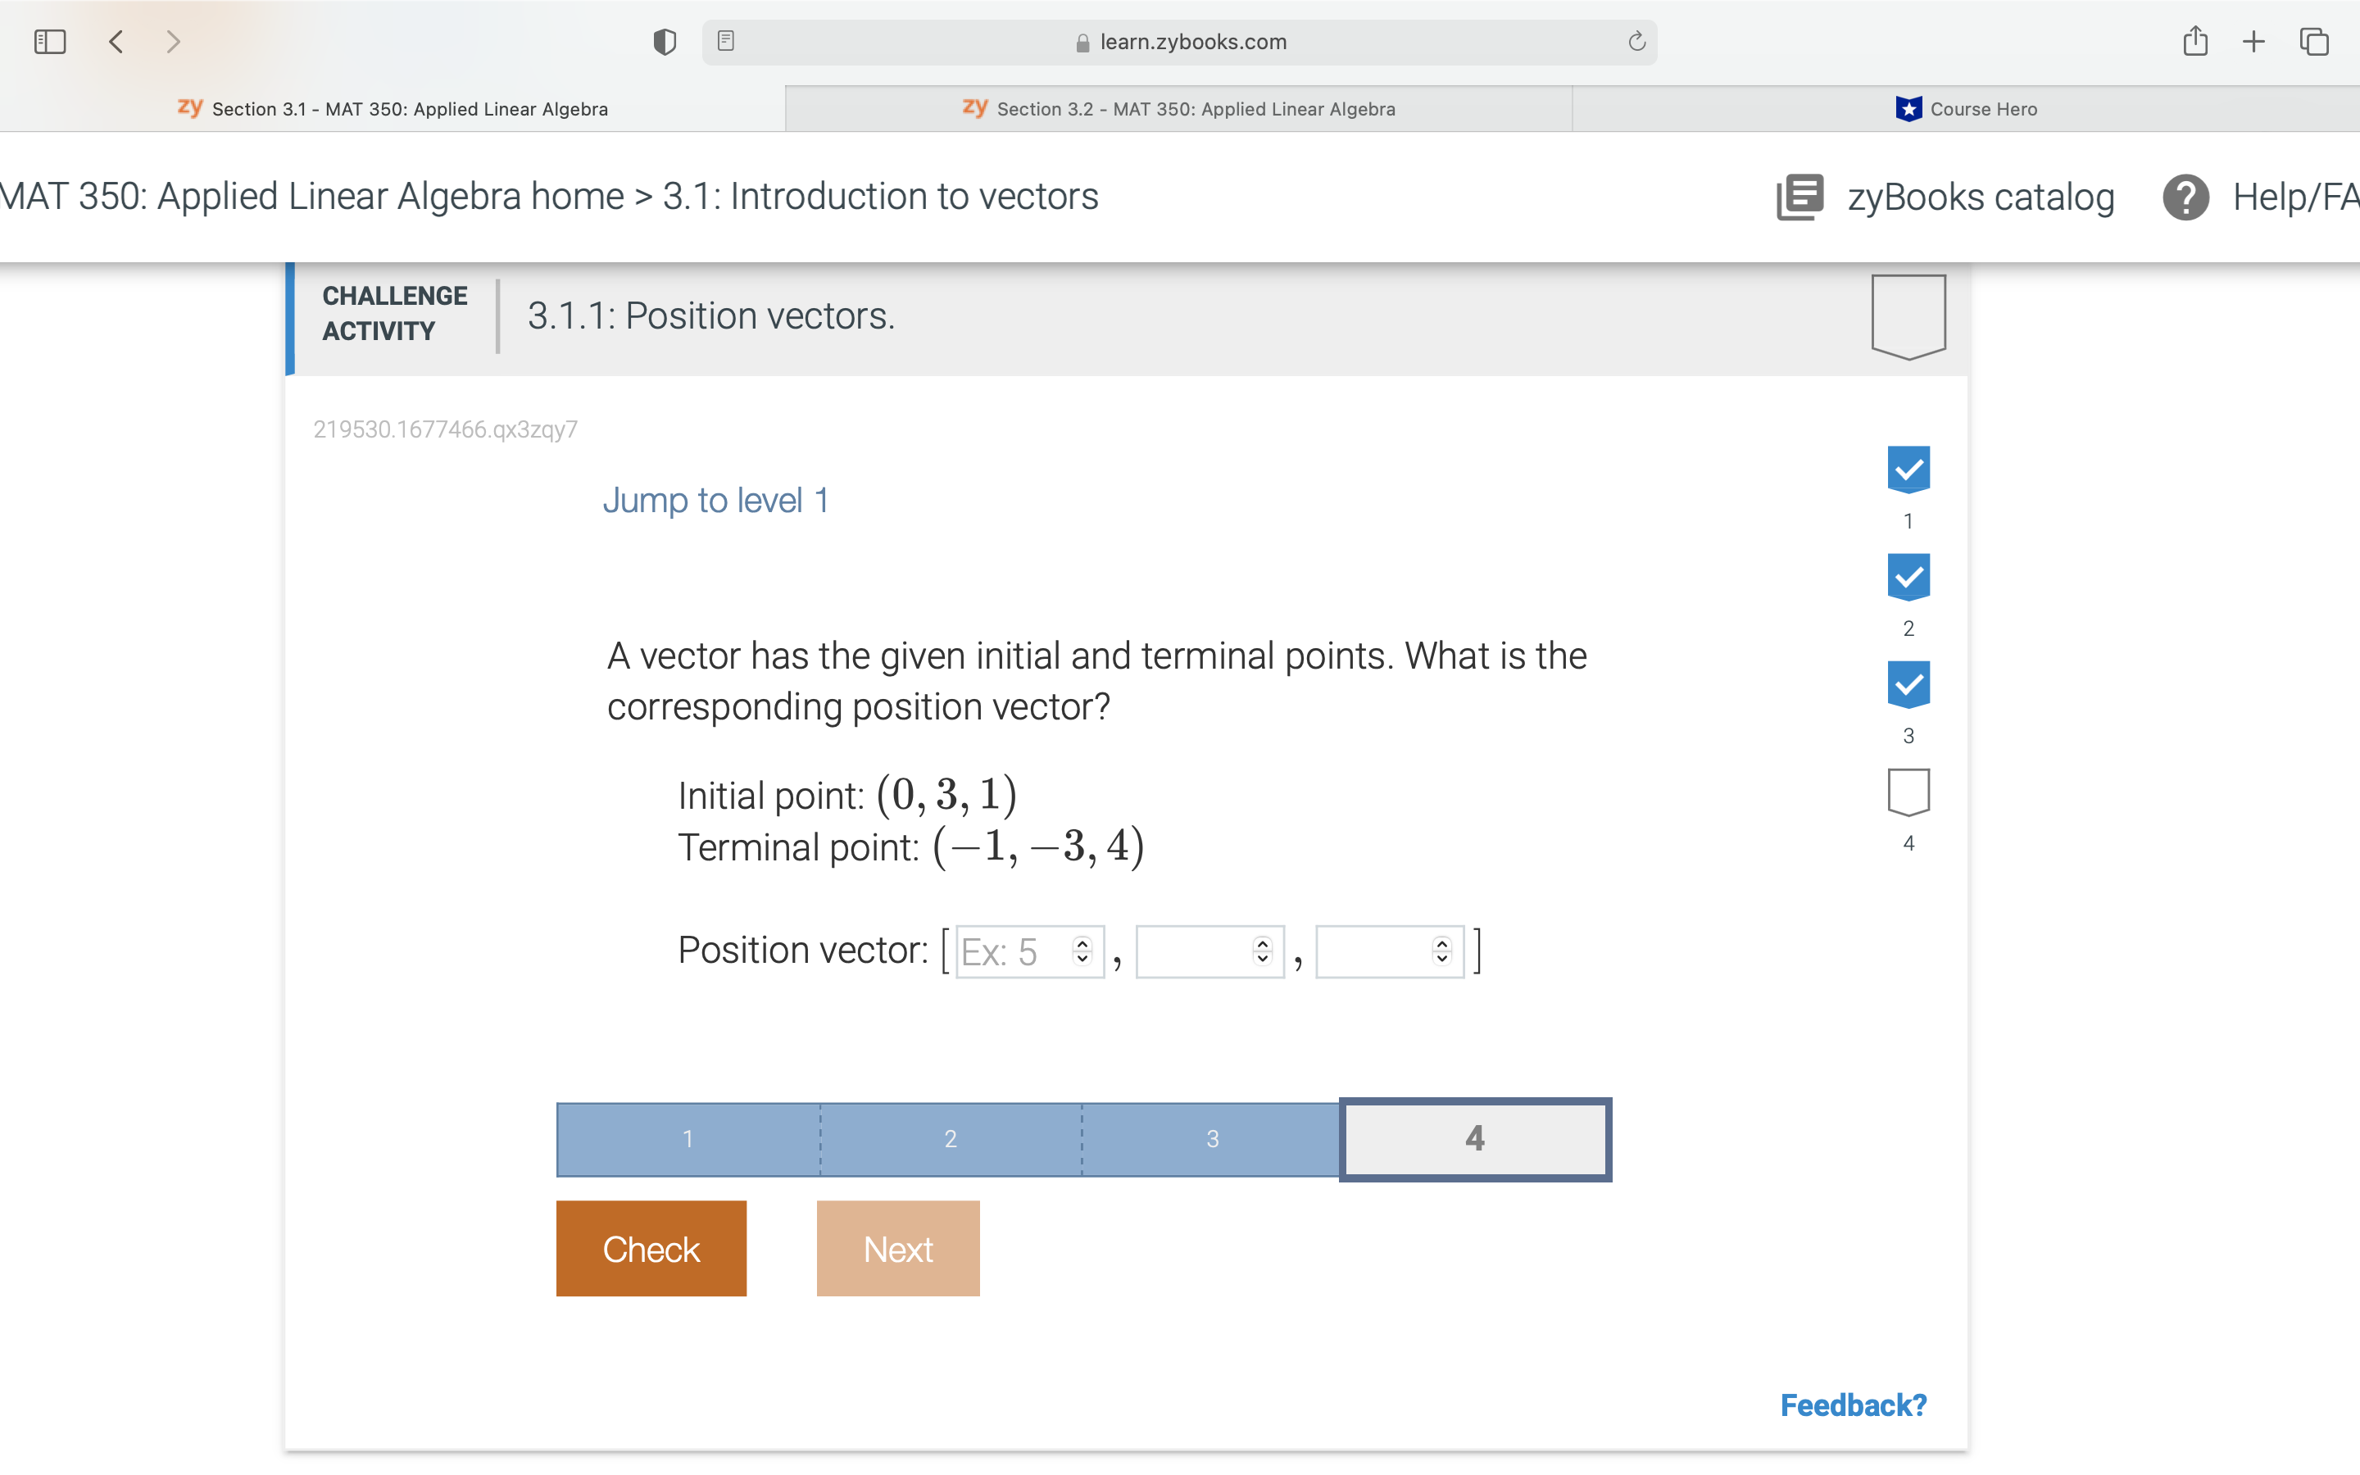Image resolution: width=2360 pixels, height=1475 pixels.
Task: Click the Safari share icon
Action: [x=2195, y=41]
